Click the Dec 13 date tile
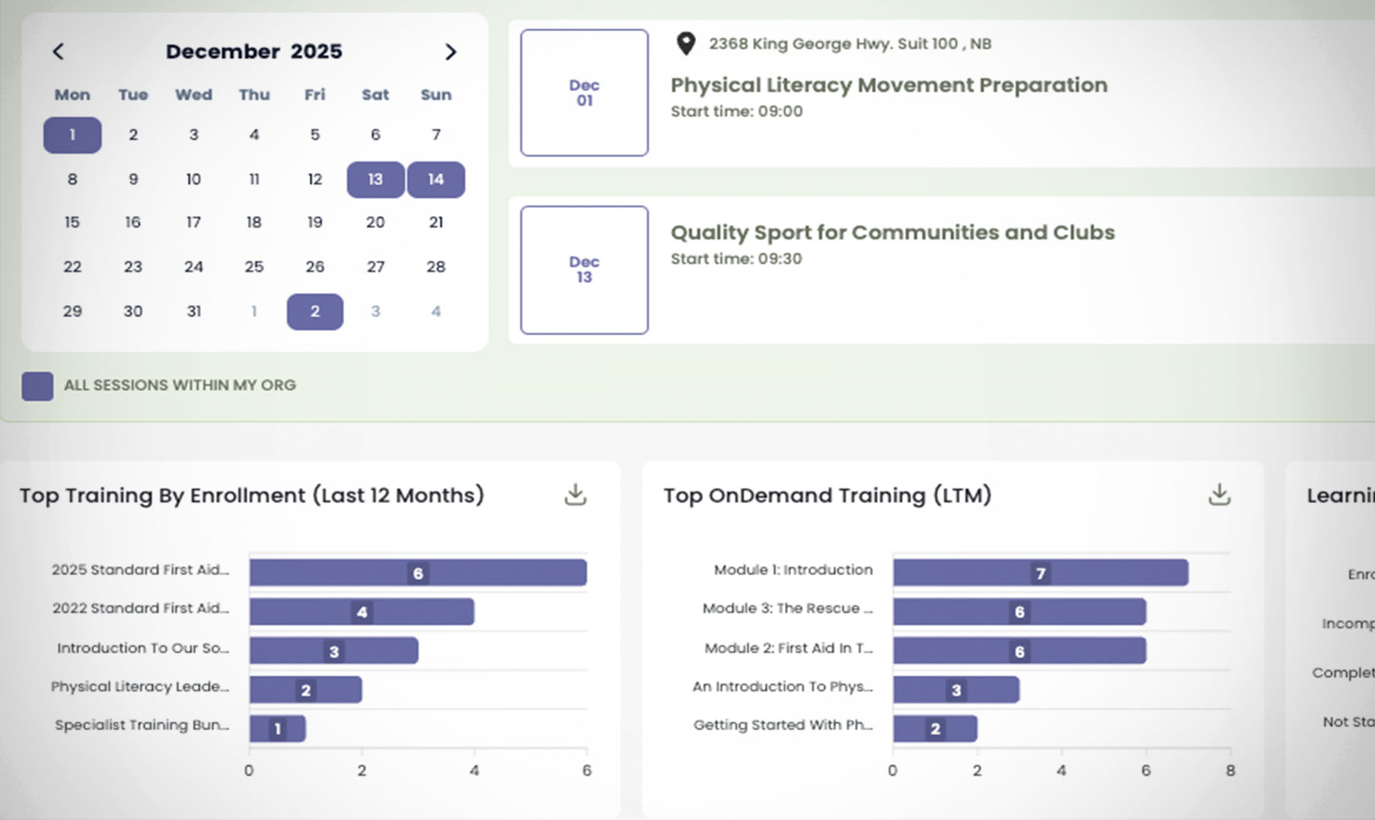The height and width of the screenshot is (820, 1375). coord(584,270)
